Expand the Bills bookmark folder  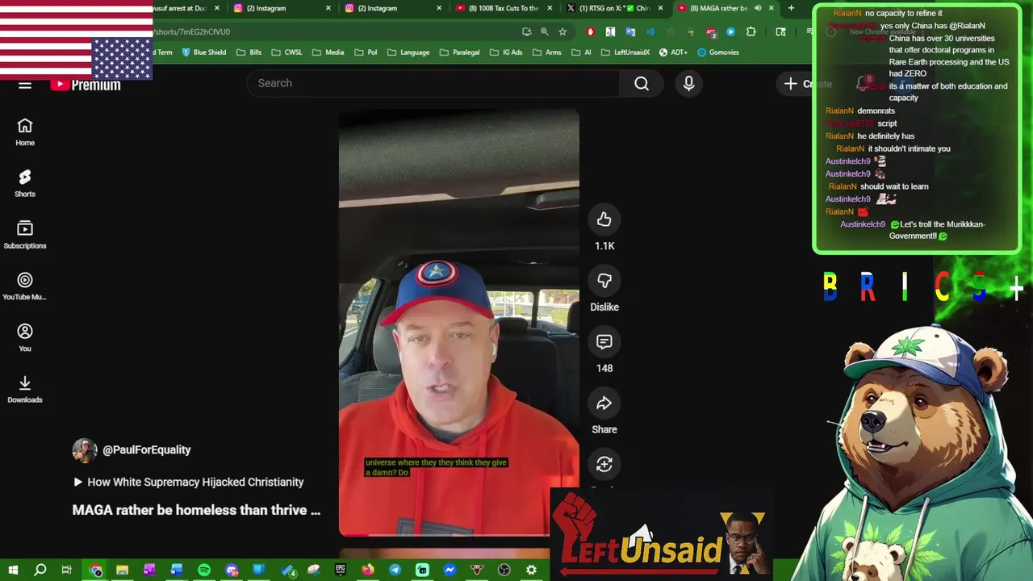pyautogui.click(x=249, y=52)
